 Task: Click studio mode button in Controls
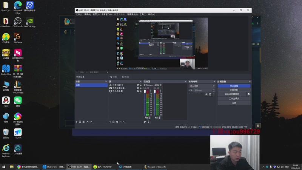[x=234, y=99]
